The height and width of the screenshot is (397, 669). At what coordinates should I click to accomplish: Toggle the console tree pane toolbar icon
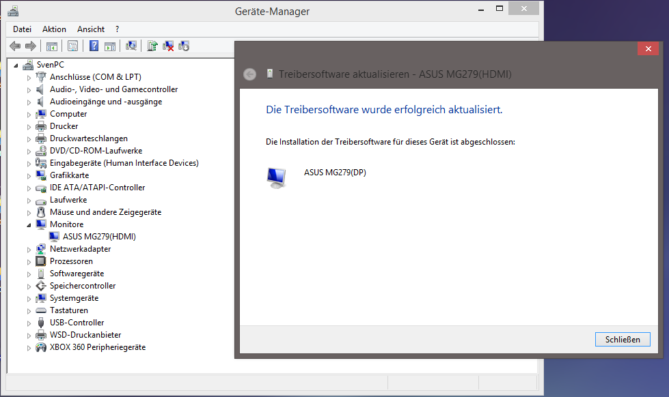(x=52, y=46)
